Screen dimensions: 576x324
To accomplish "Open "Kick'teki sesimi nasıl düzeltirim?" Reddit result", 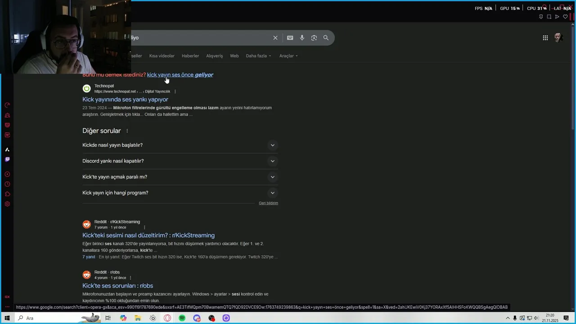I will pyautogui.click(x=148, y=235).
